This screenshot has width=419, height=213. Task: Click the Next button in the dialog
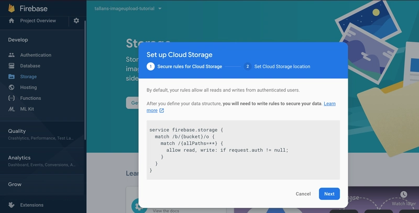pos(329,194)
